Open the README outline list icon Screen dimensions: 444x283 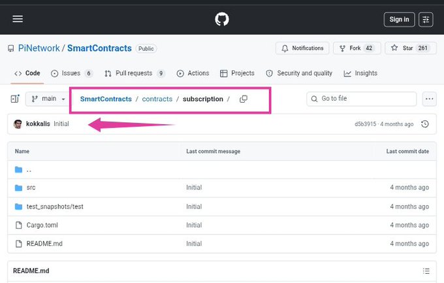(x=426, y=271)
